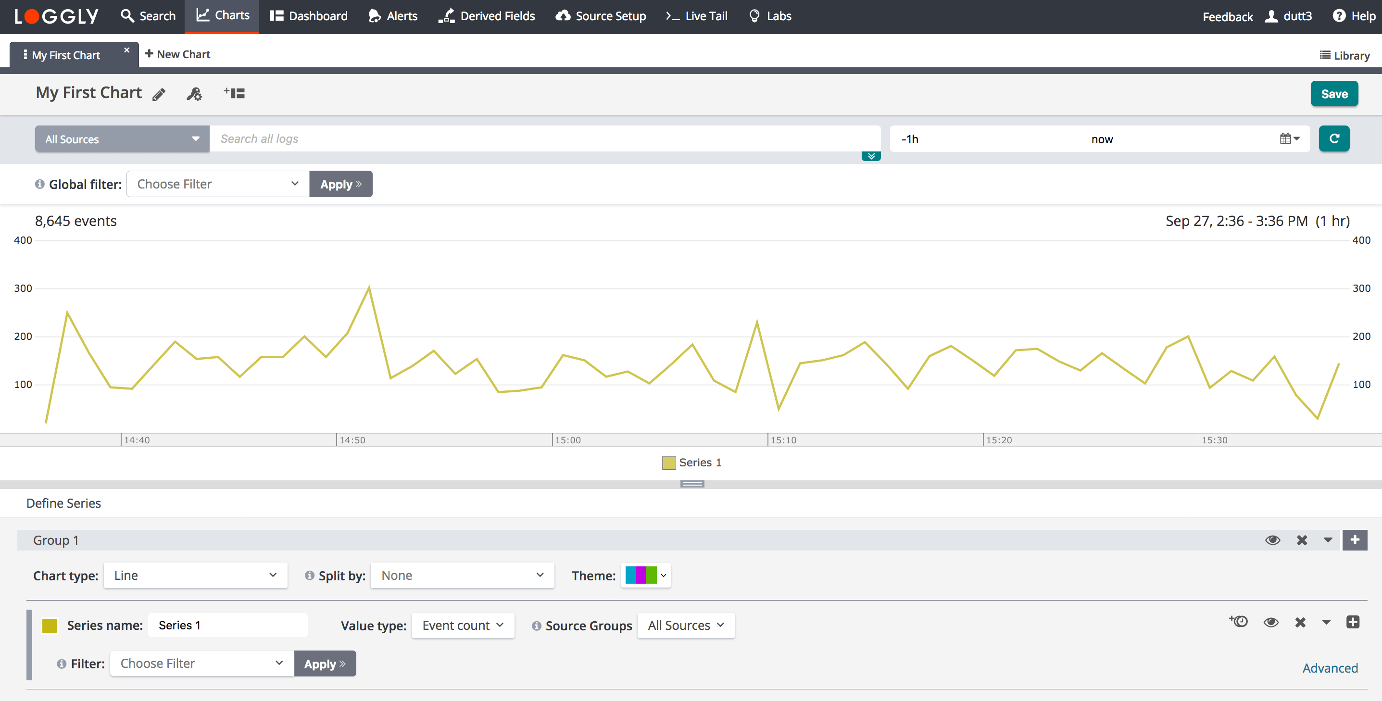
Task: Go to the Dashboard section
Action: click(x=309, y=16)
